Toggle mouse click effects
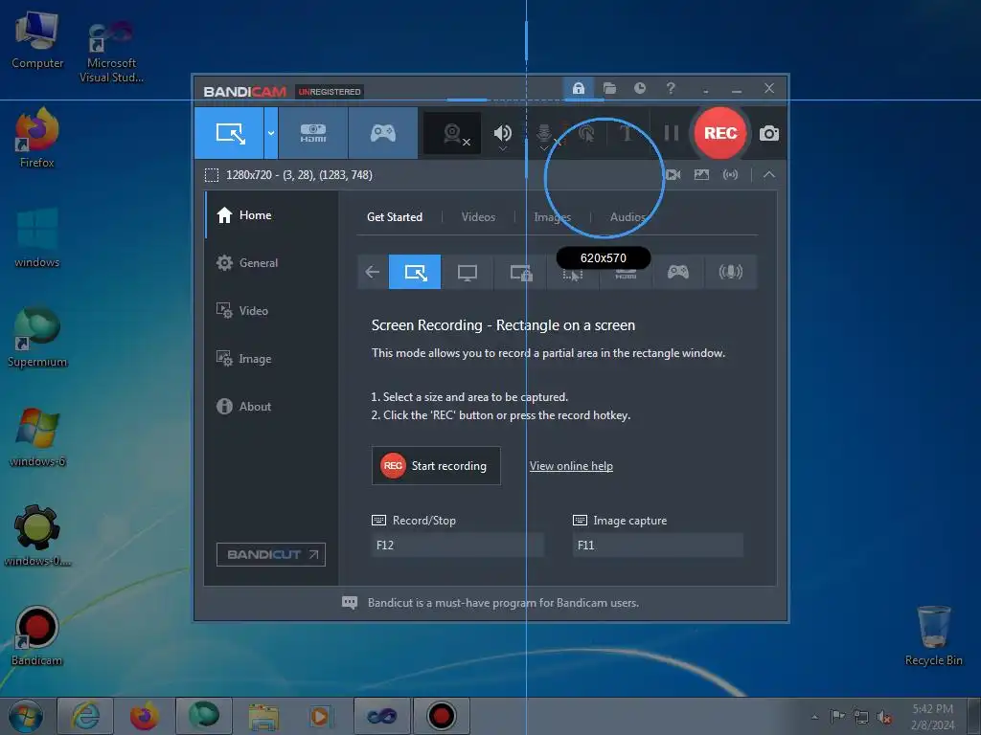Viewport: 981px width, 735px height. pos(586,133)
